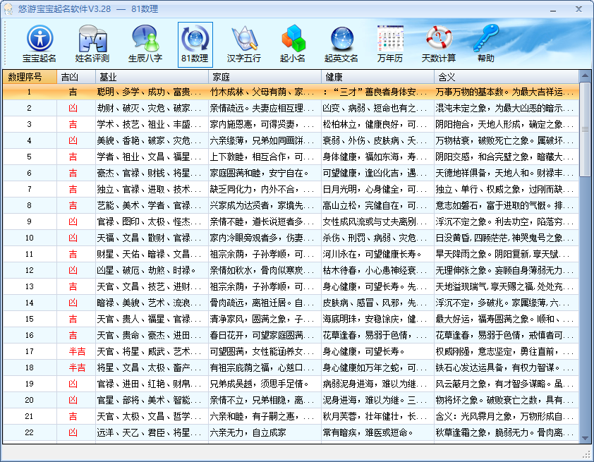Click 骨肉疏远，离祖迁居 cell in row 14
594x462 pixels.
[x=265, y=303]
